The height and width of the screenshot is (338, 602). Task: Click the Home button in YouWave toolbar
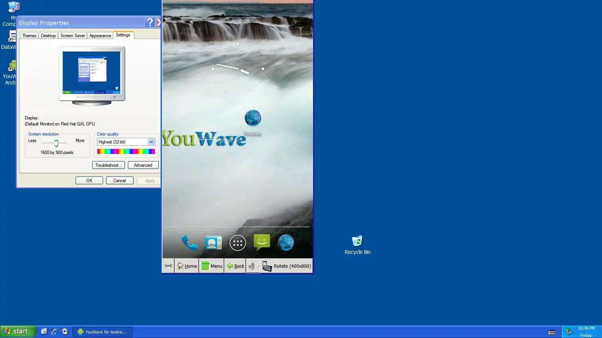pos(187,266)
